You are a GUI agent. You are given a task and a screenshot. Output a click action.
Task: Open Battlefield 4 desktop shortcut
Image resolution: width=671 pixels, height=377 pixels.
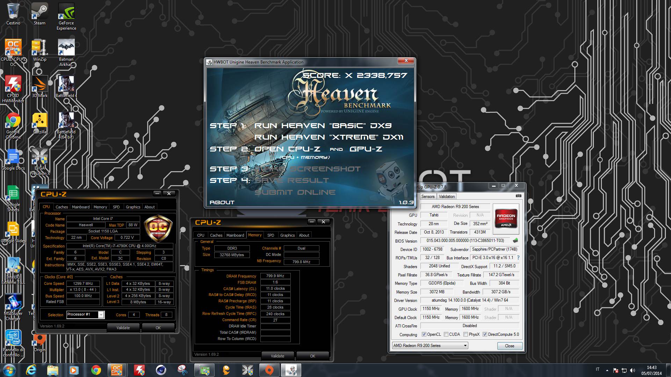(x=66, y=87)
